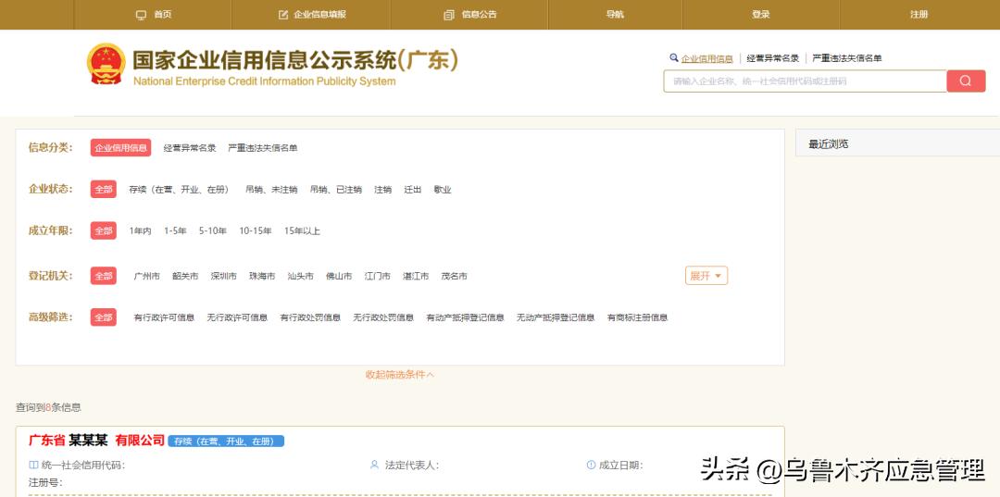Filter by 无行政处罚信息
The image size is (1000, 497).
click(x=383, y=317)
